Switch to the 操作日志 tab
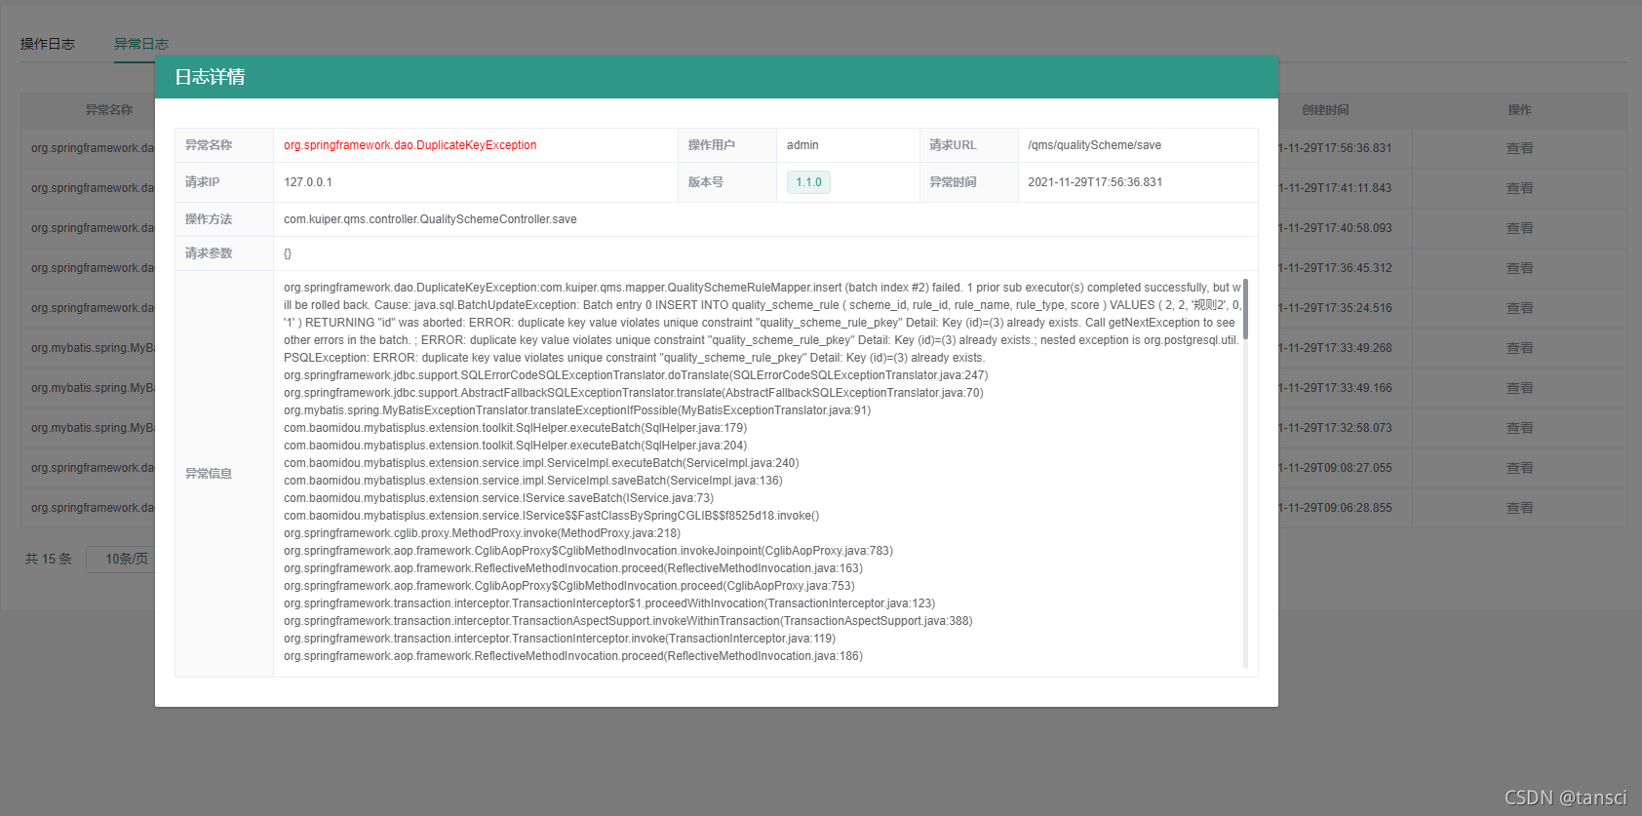Image resolution: width=1642 pixels, height=816 pixels. coord(47,44)
